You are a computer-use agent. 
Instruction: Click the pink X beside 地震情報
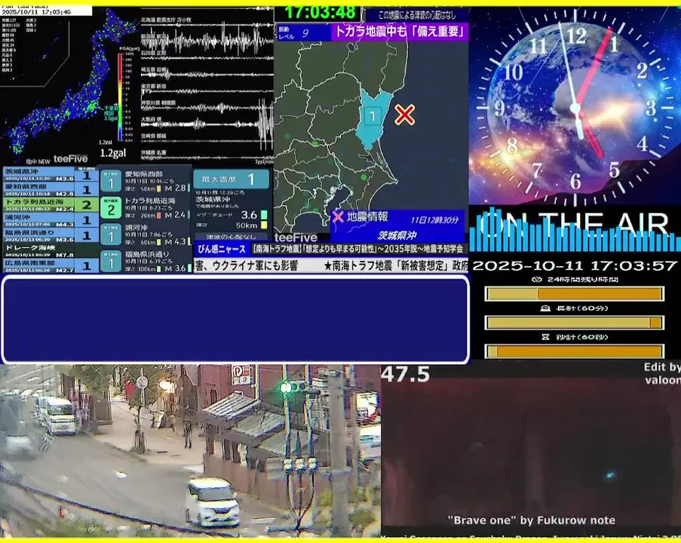point(338,216)
